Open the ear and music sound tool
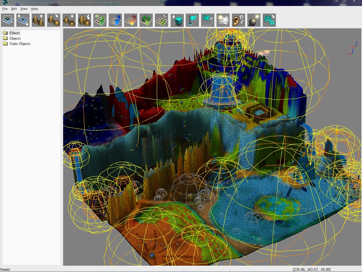 (x=239, y=20)
